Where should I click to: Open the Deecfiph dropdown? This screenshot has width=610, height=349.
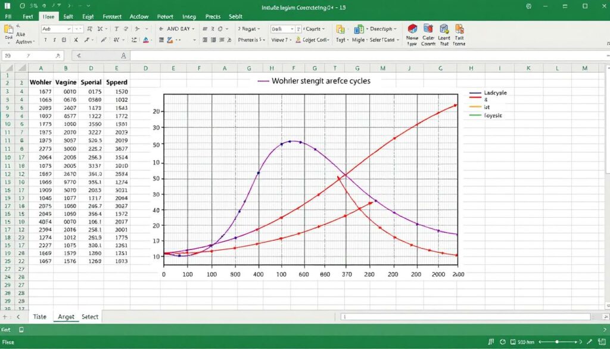(x=383, y=29)
